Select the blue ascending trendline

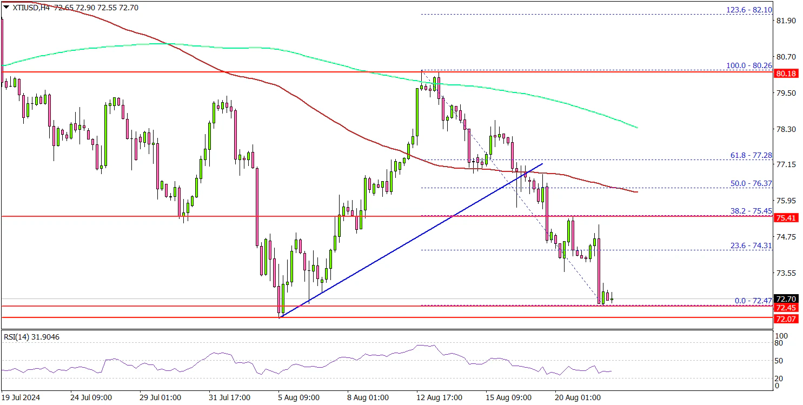[x=411, y=240]
